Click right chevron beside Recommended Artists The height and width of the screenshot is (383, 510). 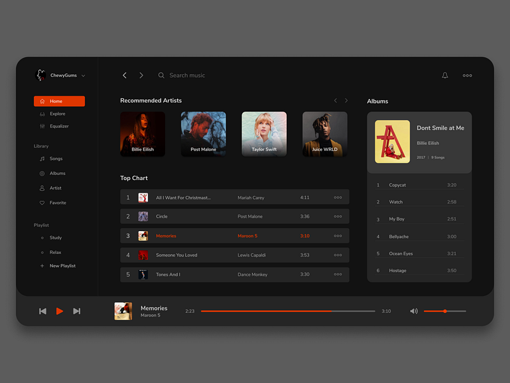(x=346, y=100)
